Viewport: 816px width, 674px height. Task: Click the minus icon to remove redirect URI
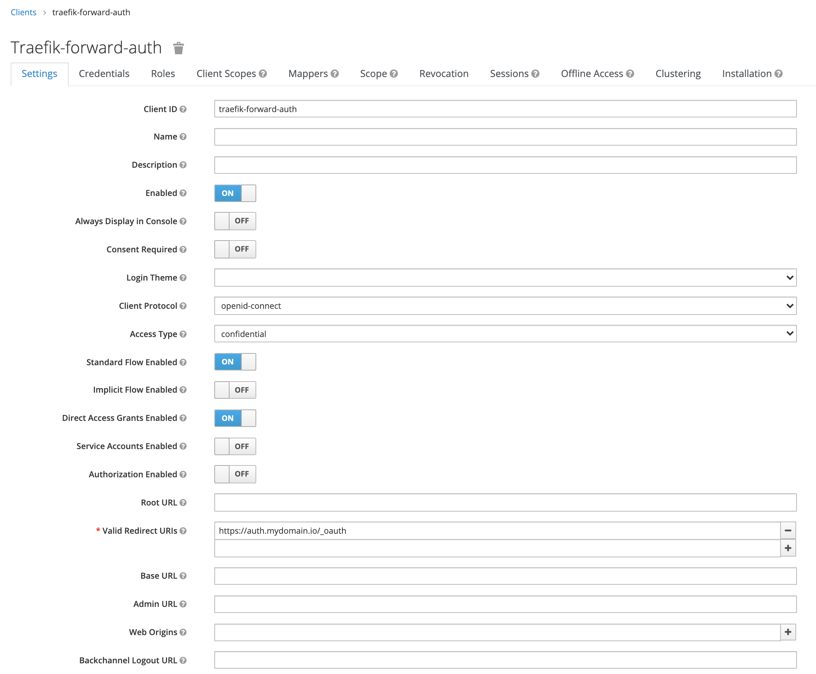788,530
